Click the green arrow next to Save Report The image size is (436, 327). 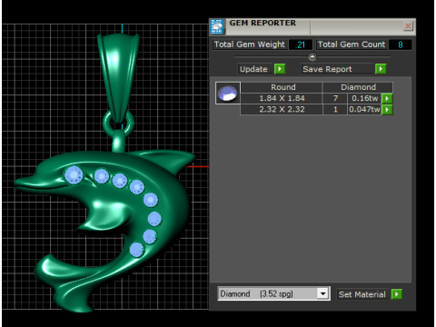(x=381, y=69)
